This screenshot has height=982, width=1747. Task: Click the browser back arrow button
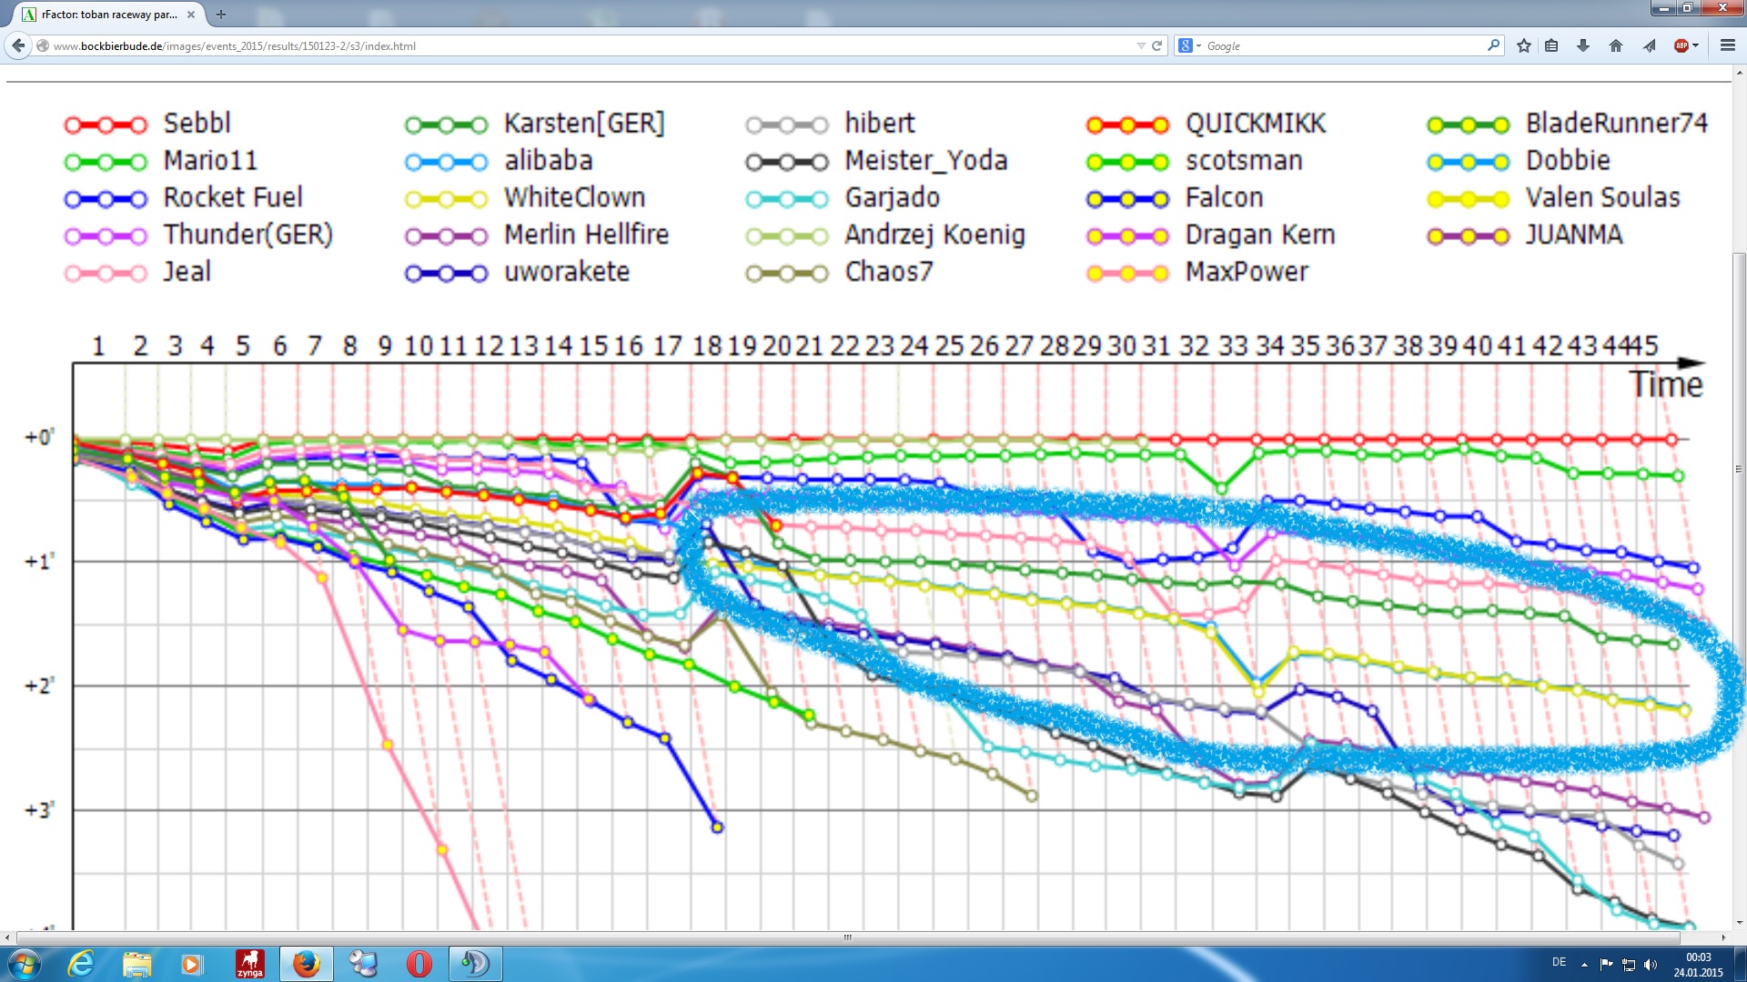pos(18,45)
